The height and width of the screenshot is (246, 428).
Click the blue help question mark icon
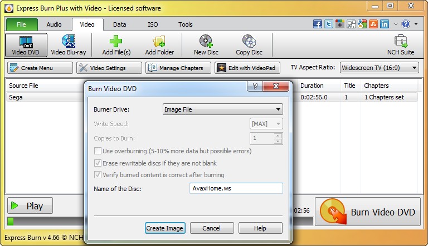pos(406,24)
